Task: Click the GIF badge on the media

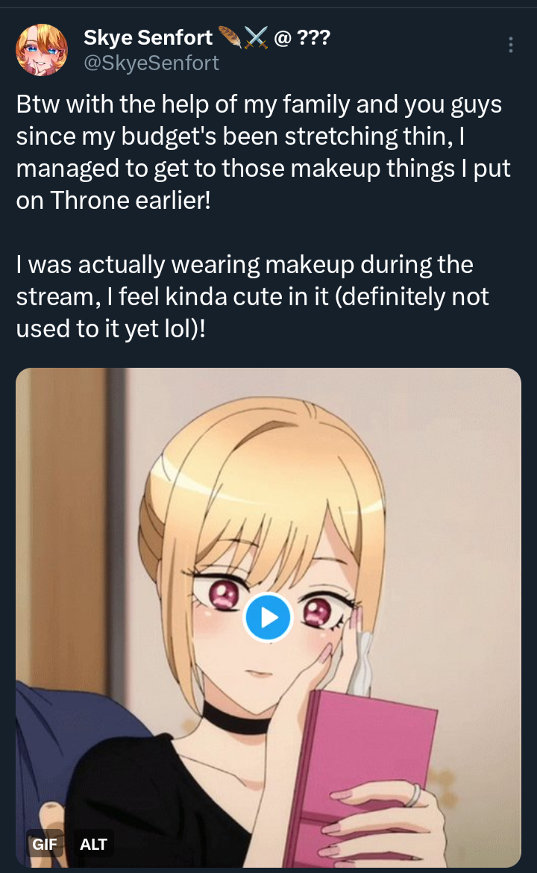Action: tap(45, 844)
